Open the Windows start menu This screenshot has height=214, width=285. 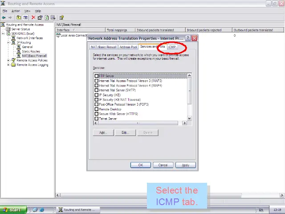click(13, 210)
